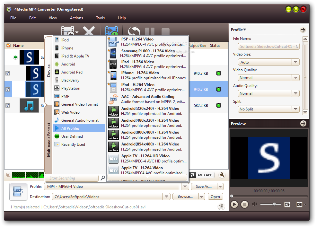Click the search magnifier icon
Screen dimensions: 316x227
[103, 178]
